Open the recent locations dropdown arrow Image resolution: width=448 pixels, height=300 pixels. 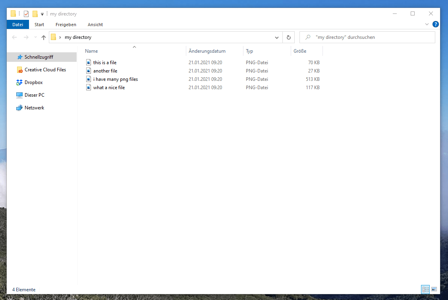pos(35,37)
